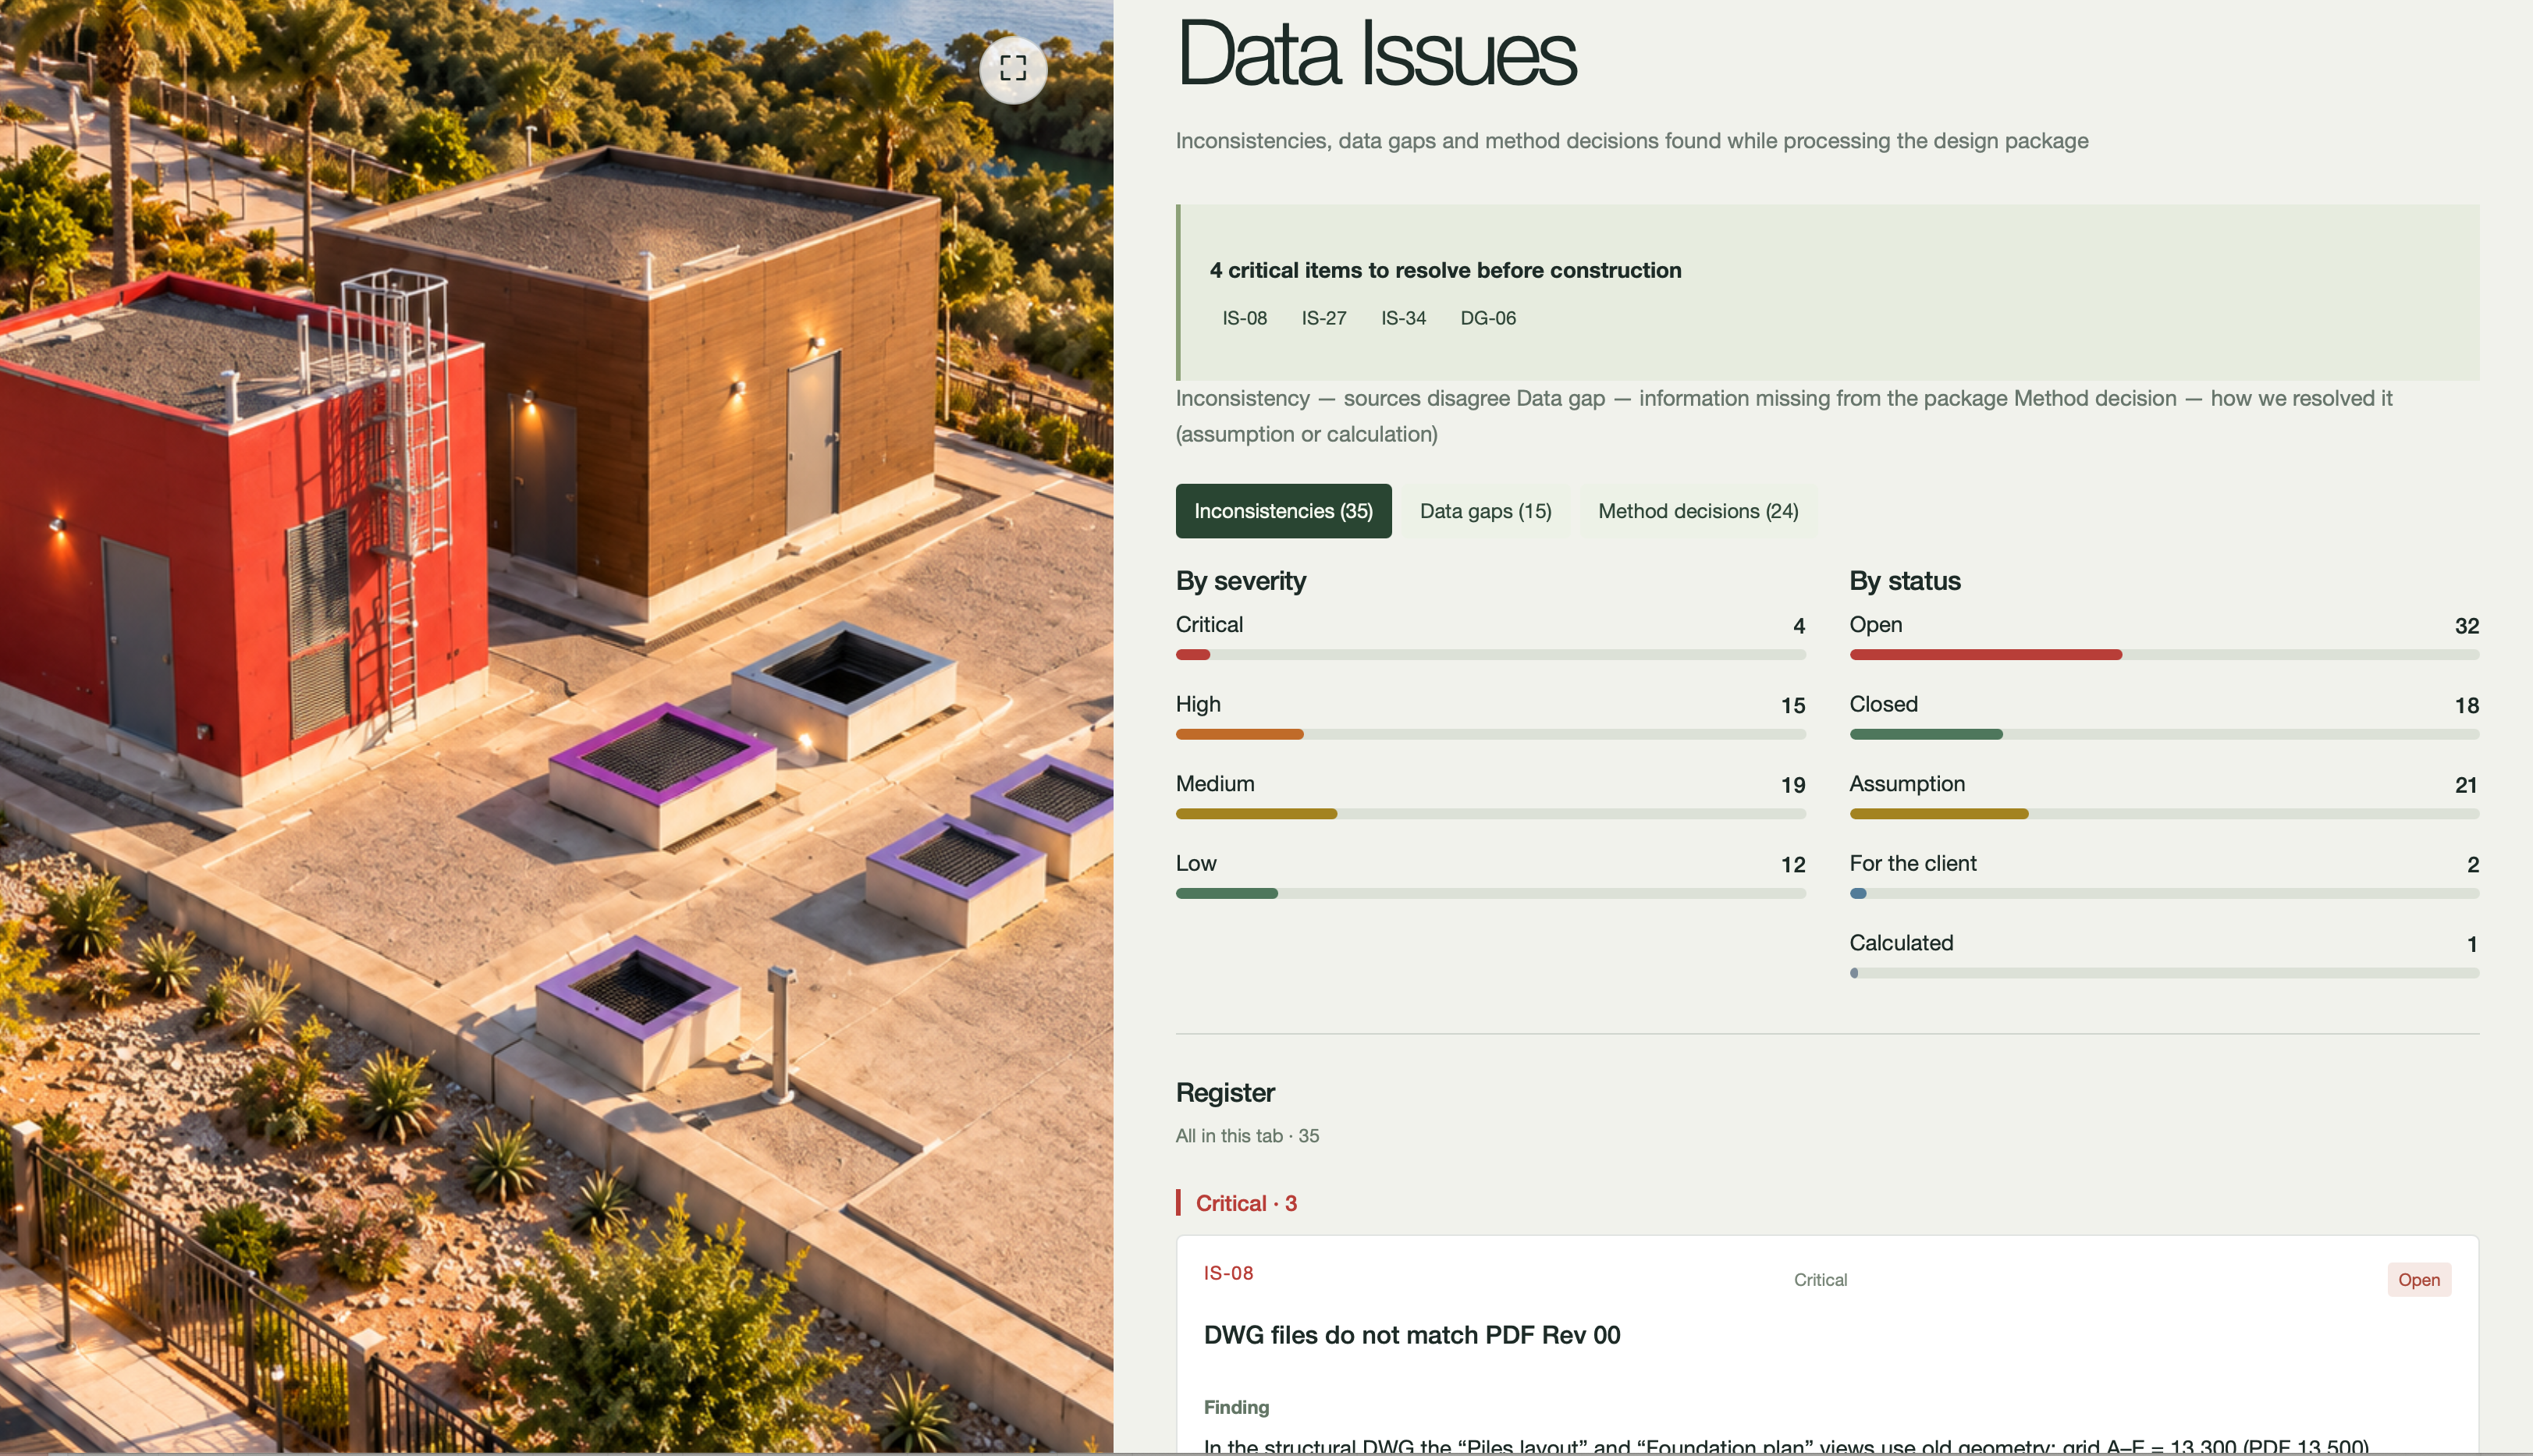Filter by For the client status

pos(2164,875)
